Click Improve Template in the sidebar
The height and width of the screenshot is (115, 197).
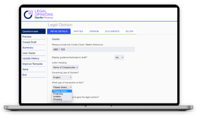pyautogui.click(x=33, y=64)
